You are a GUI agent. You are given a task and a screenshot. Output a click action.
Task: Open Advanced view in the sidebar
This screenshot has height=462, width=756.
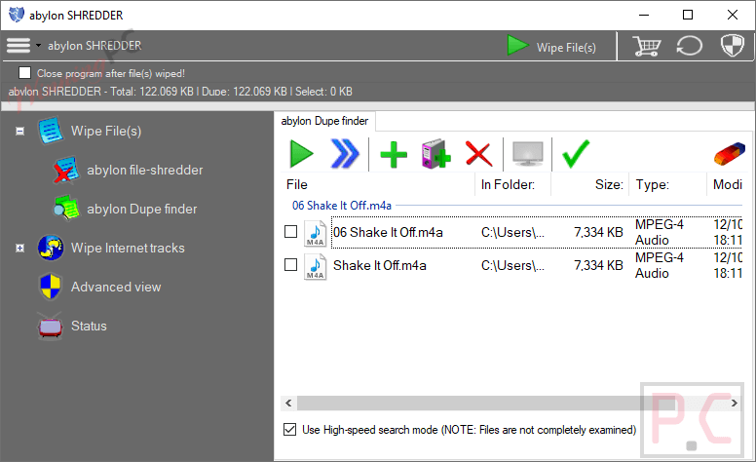[116, 287]
